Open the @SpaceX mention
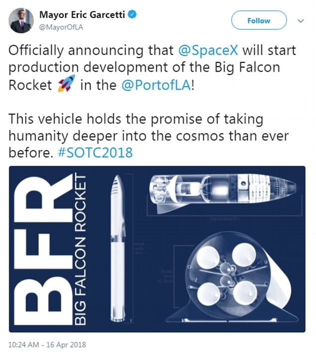 pos(208,50)
